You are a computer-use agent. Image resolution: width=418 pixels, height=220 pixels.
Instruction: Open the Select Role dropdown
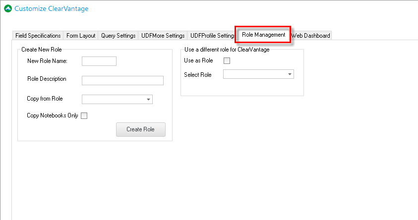pyautogui.click(x=258, y=74)
